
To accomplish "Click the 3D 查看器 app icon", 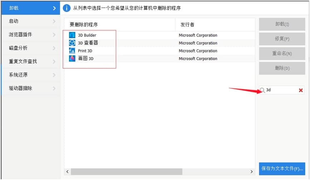I will coord(72,43).
